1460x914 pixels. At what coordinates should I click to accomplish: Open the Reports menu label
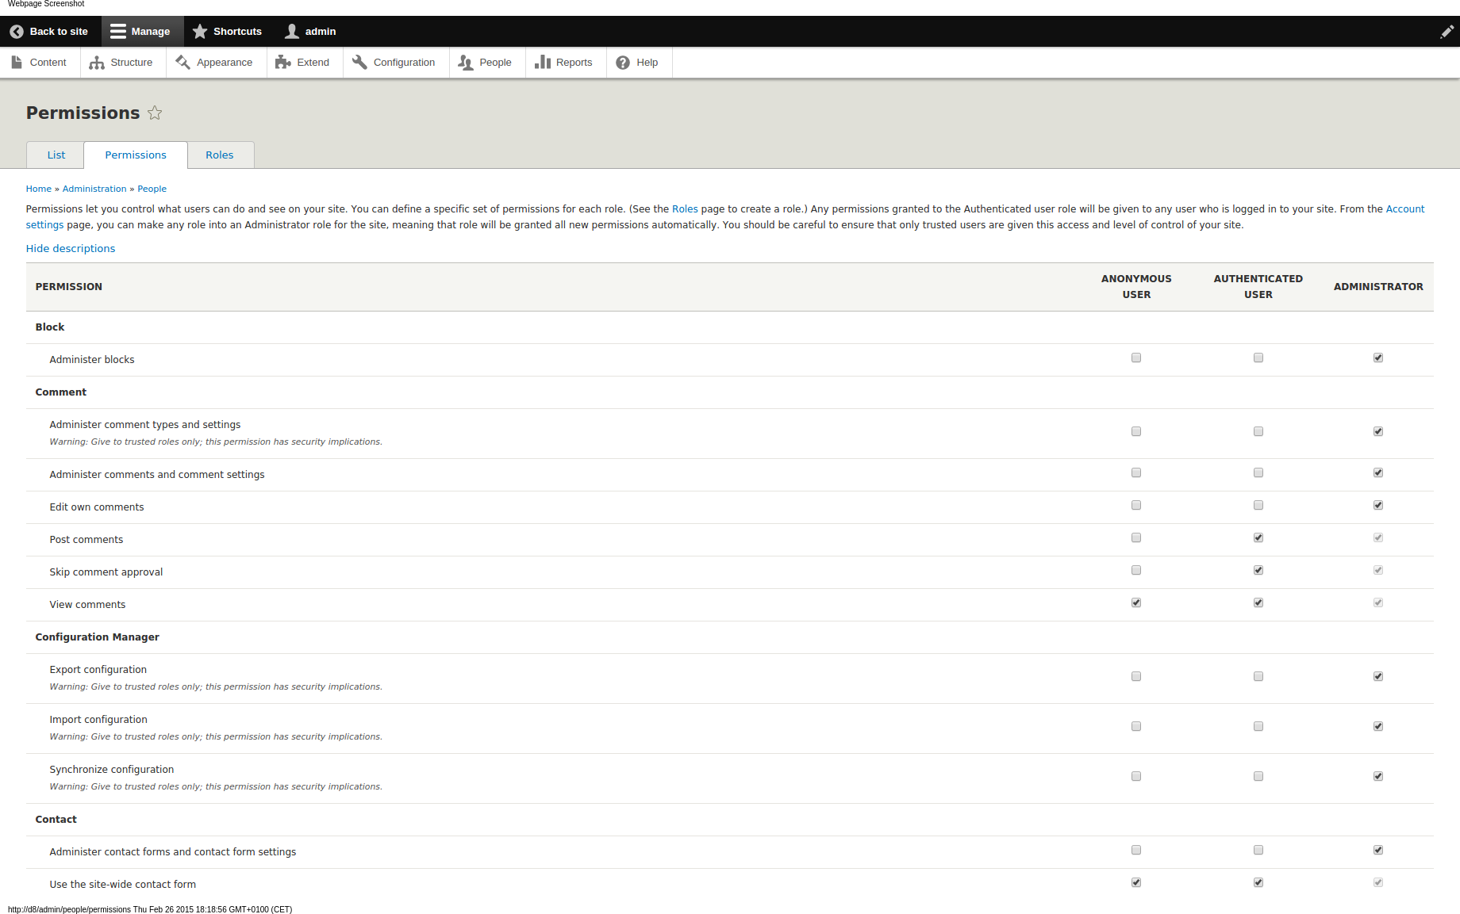(x=574, y=63)
